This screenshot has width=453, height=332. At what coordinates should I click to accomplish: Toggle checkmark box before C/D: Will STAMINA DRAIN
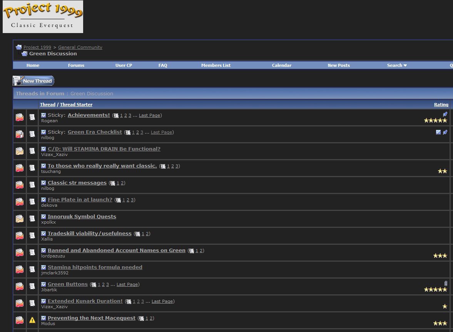[x=43, y=149]
